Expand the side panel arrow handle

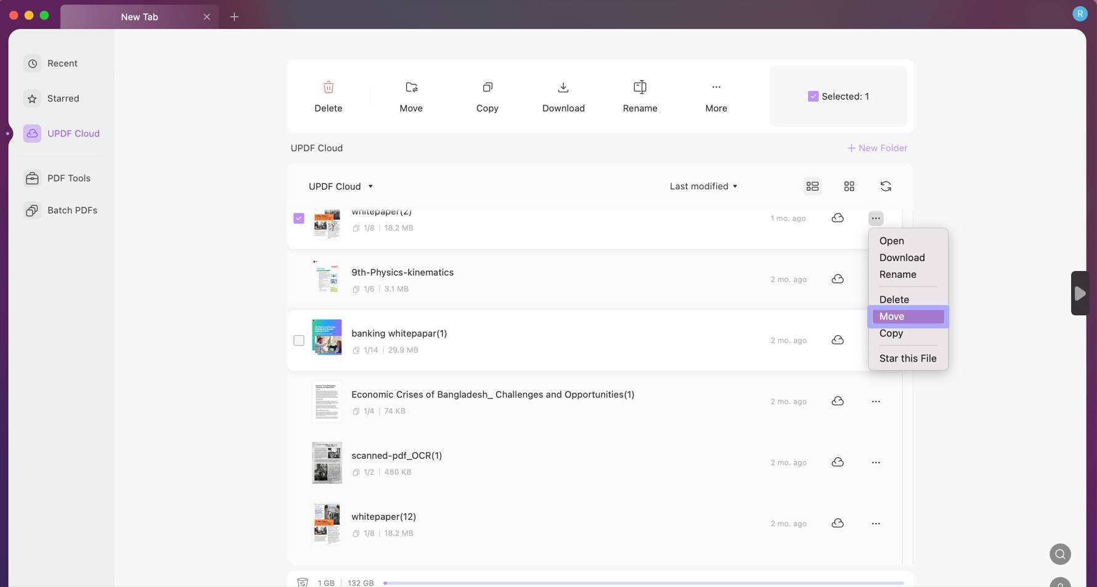pyautogui.click(x=1080, y=293)
